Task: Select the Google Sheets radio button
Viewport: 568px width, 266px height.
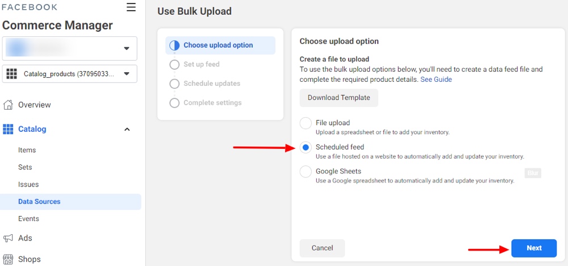Action: coord(306,172)
